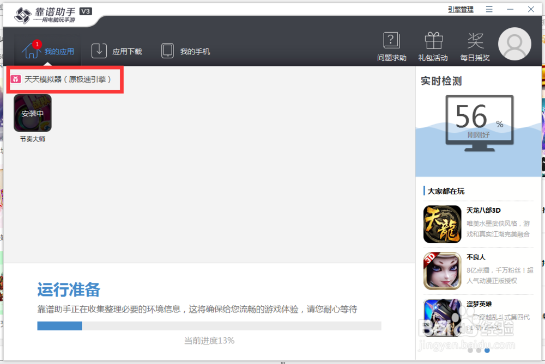Click the 运行准备 progress bar

tap(209, 326)
